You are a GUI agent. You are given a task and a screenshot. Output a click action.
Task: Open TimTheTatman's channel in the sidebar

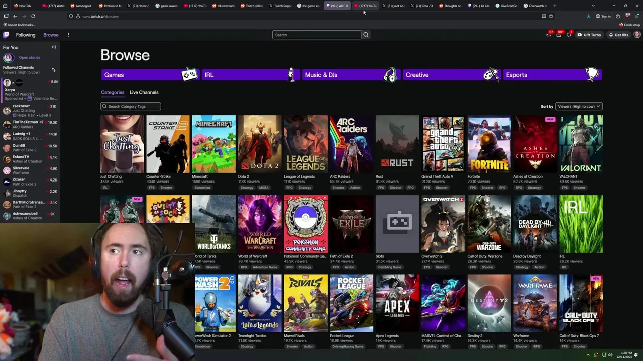click(30, 124)
